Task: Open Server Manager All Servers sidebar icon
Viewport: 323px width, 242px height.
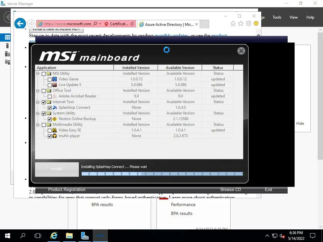Action: [8, 54]
